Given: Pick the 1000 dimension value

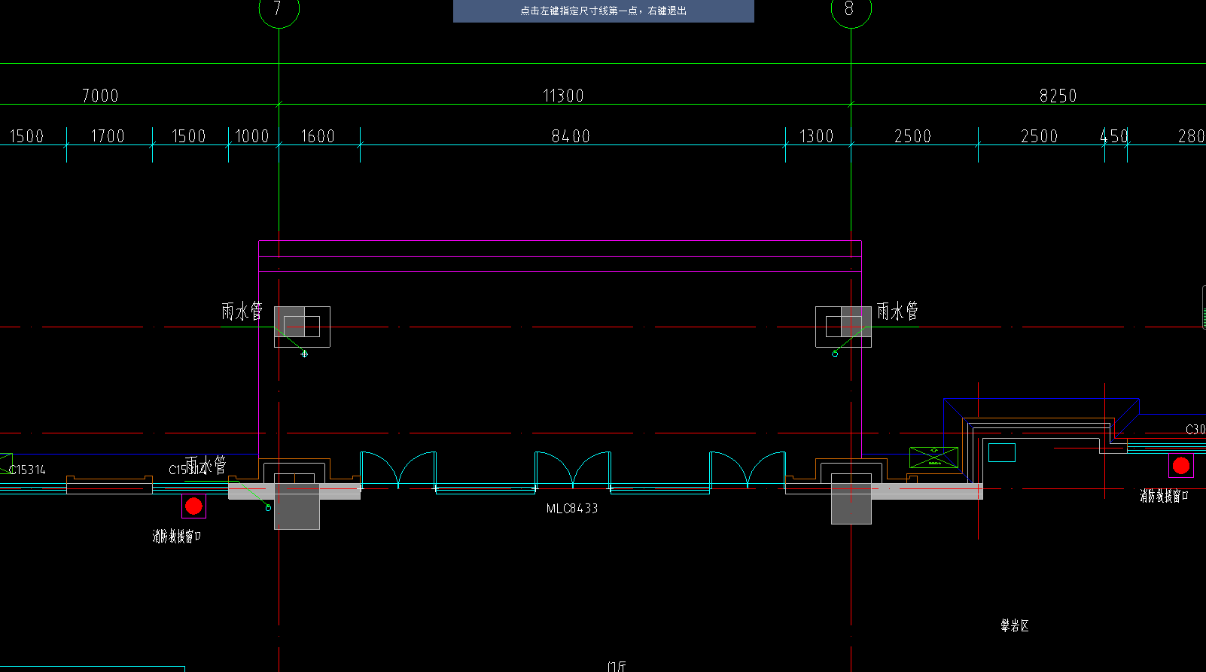Looking at the screenshot, I should [252, 136].
